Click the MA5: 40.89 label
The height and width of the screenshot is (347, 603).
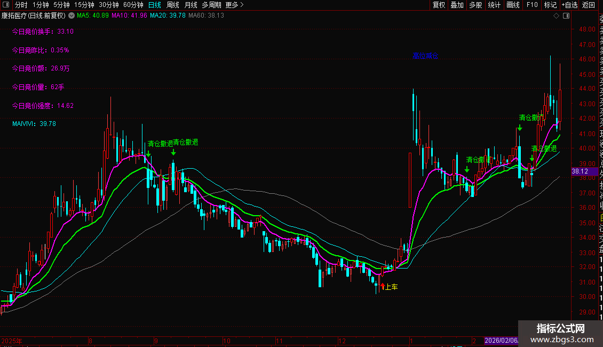pyautogui.click(x=93, y=16)
